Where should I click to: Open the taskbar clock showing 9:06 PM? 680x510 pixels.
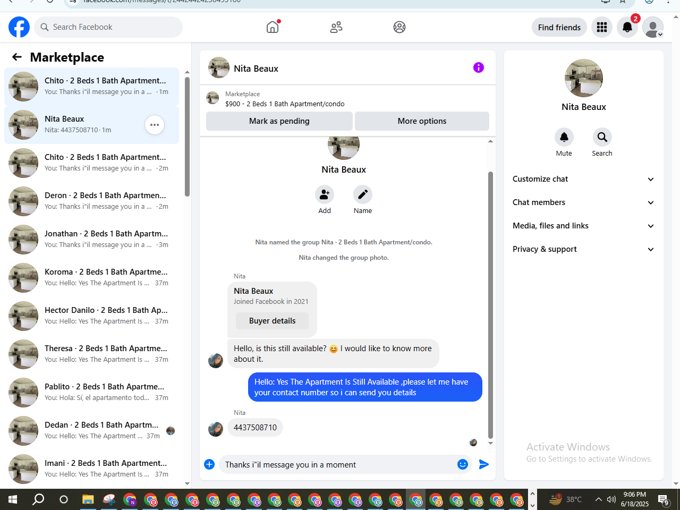(635, 499)
